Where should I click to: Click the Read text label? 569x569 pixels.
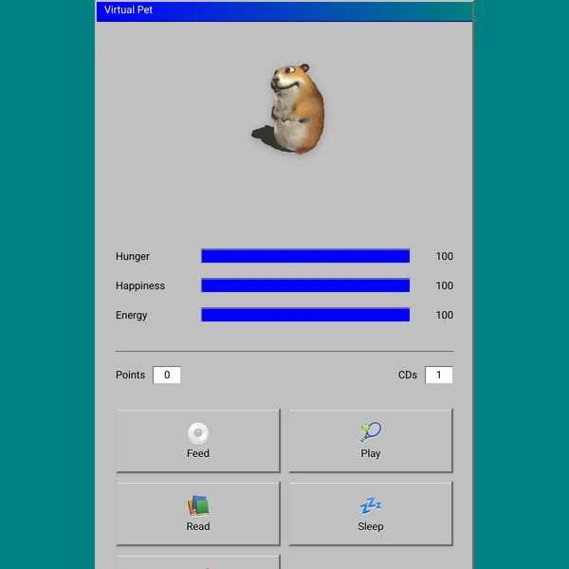coord(198,526)
